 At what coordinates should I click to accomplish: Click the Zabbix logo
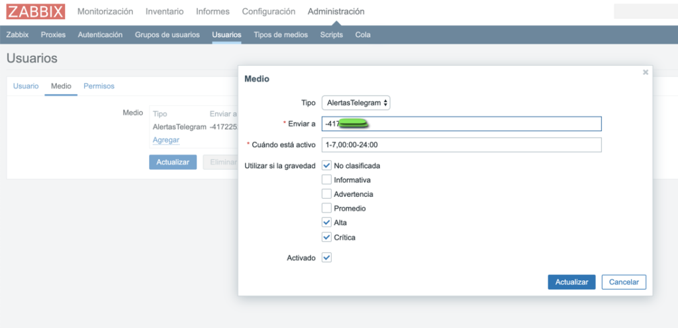click(x=36, y=12)
